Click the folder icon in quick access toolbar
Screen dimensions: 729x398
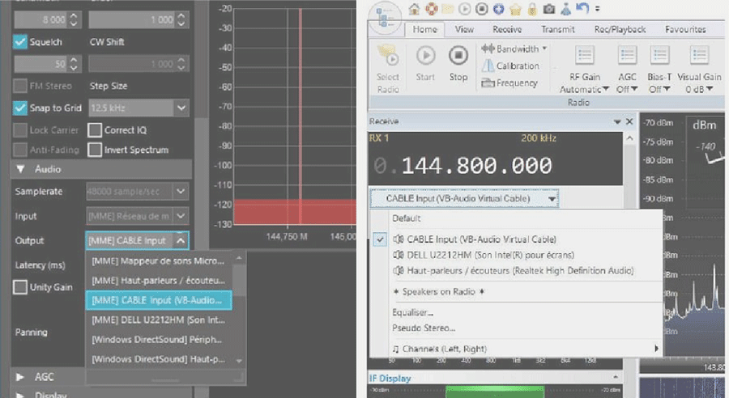(x=448, y=9)
